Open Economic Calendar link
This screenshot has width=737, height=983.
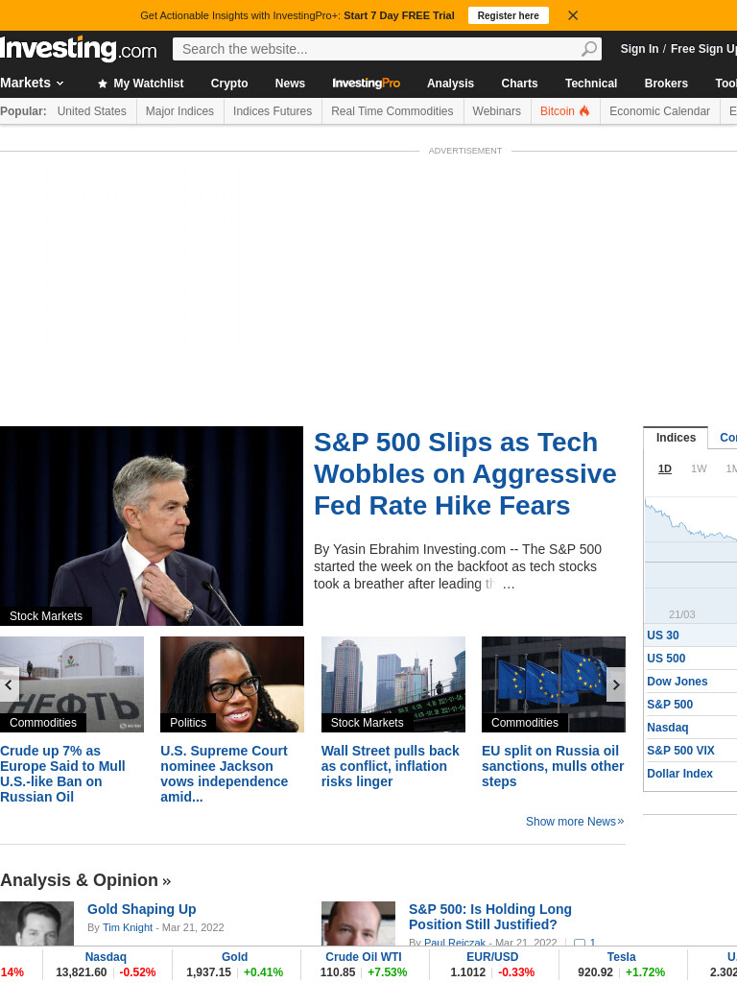(660, 111)
